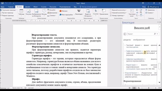Click the Web Layout view icon
This screenshot has width=162, height=91.
139,88
